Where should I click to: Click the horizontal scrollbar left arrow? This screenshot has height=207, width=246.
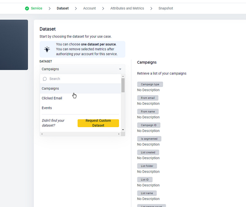coord(42,134)
